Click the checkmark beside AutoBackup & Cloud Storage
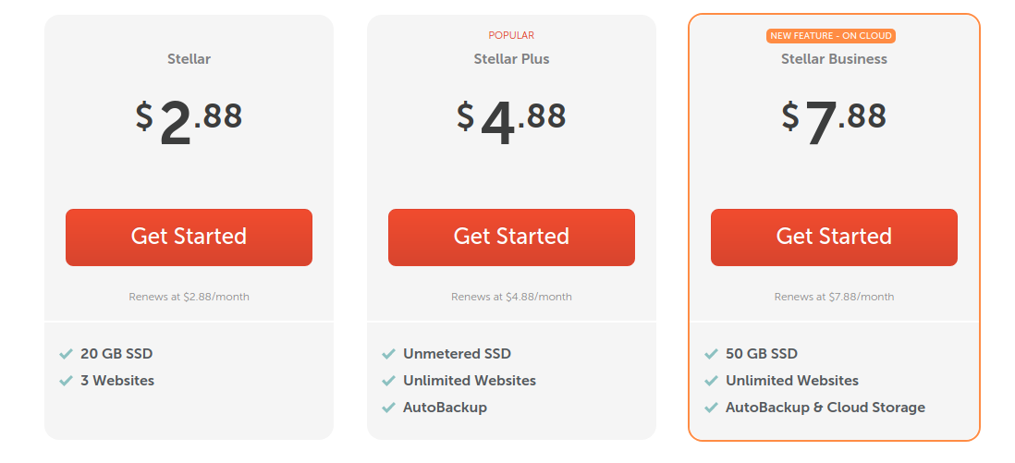The height and width of the screenshot is (463, 1015). point(711,408)
